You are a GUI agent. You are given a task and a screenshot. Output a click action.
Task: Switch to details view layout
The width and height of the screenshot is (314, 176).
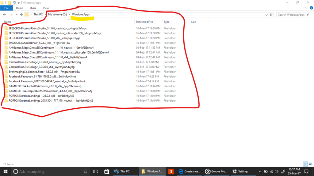point(305,164)
